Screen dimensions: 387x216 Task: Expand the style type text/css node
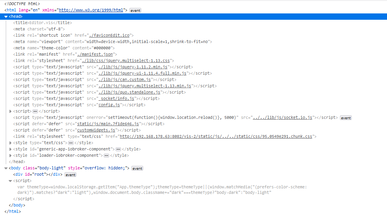click(11, 143)
